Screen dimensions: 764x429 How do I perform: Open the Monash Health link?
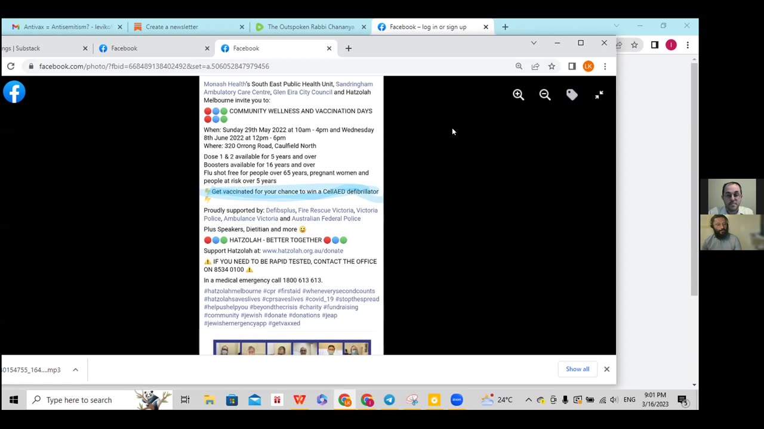[x=224, y=84]
